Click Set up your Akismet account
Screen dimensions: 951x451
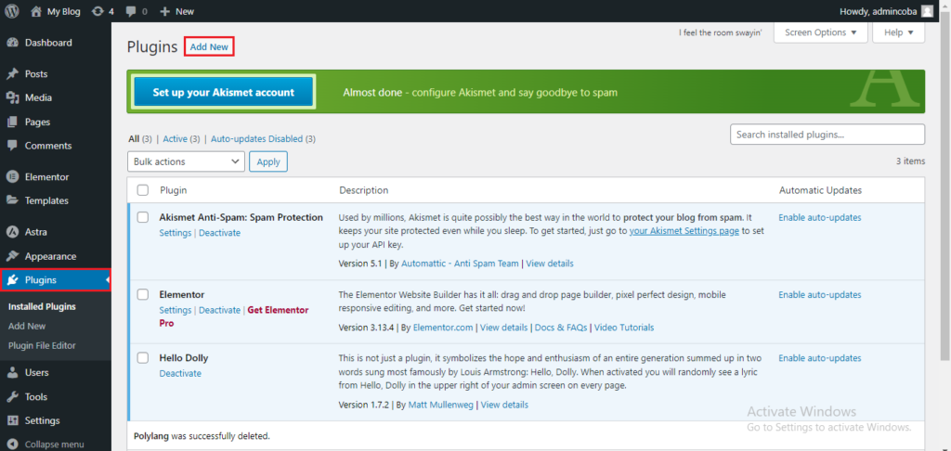(x=223, y=93)
